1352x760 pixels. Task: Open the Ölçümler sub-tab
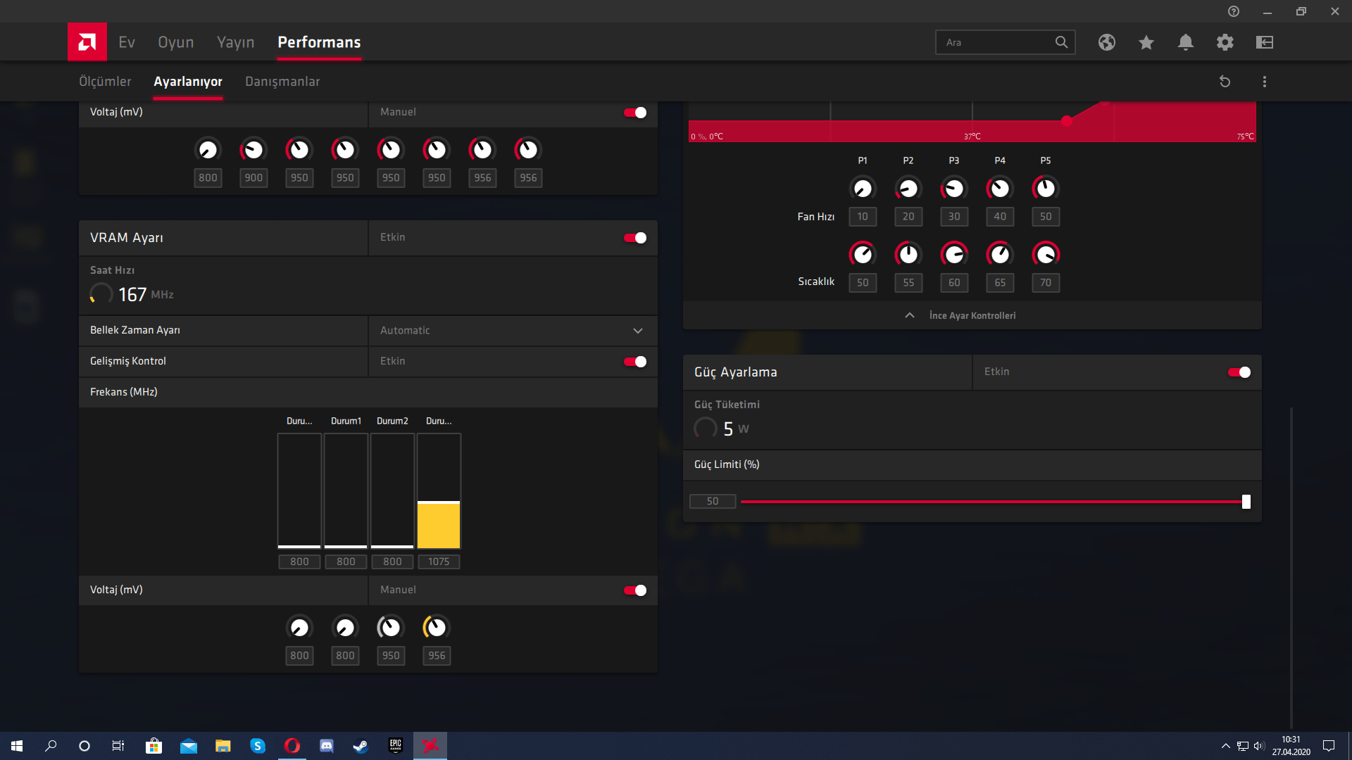105,82
